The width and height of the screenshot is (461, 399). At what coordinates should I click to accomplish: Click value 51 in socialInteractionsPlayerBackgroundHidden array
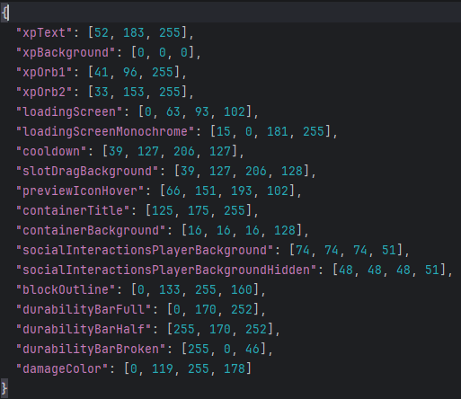[432, 270]
